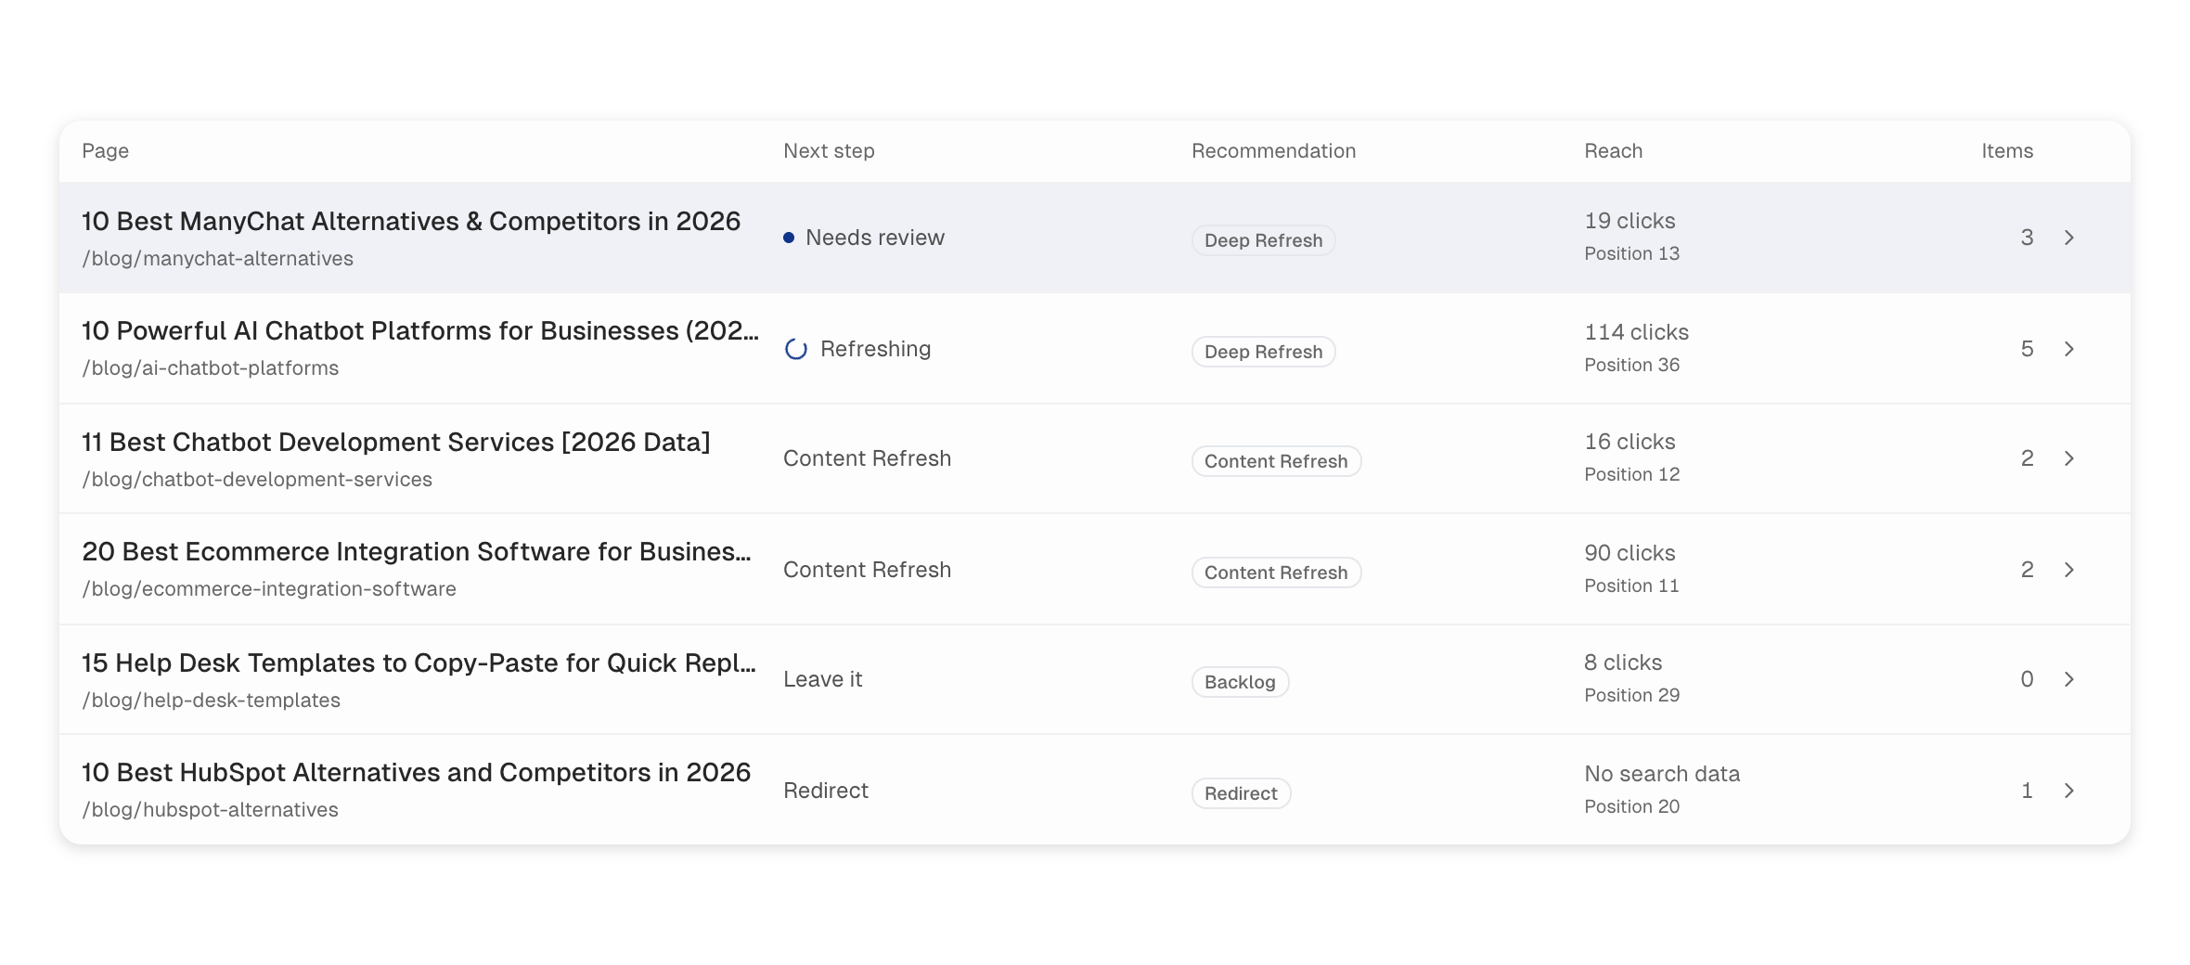Expand the Ecommerce Integration Software row chevron
Viewport: 2190px width, 965px height.
(2069, 570)
